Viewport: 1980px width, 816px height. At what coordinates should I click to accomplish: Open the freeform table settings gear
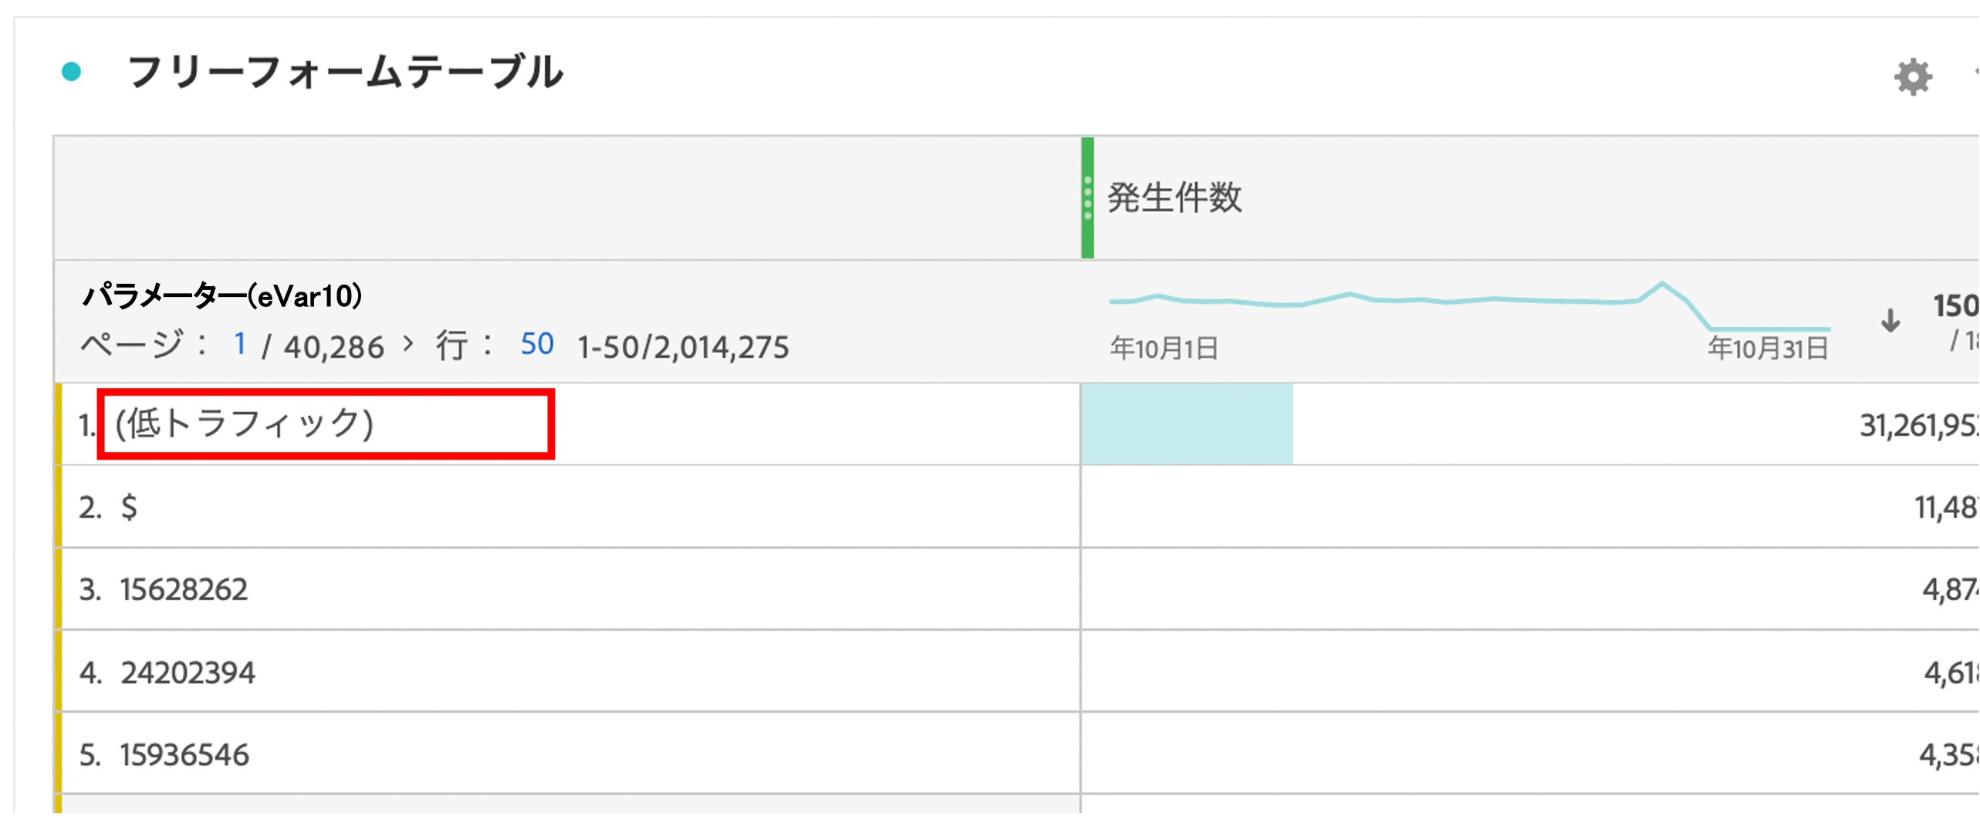tap(1913, 76)
